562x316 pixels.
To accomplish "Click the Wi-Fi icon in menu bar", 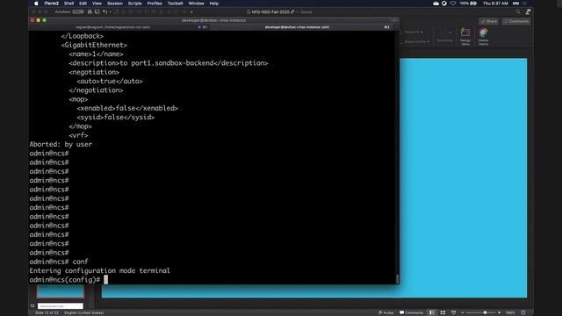I will (x=453, y=4).
